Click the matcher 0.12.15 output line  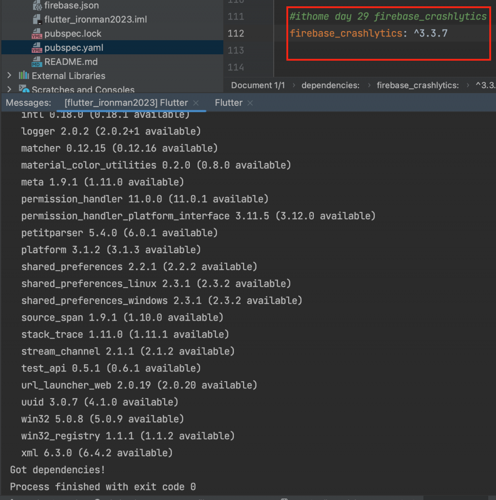coord(120,148)
